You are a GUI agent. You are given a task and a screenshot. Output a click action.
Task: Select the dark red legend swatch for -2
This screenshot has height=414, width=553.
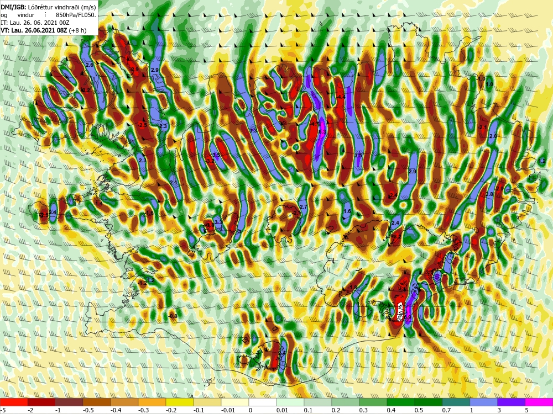click(41, 402)
